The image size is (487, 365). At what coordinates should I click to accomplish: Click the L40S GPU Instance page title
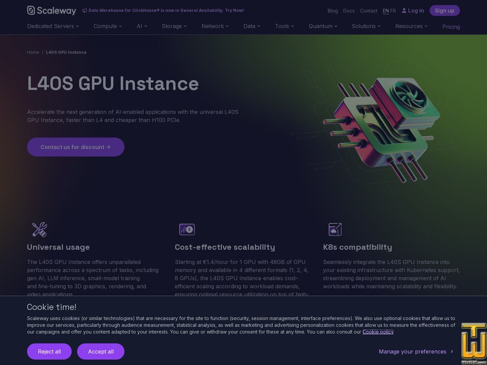113,83
